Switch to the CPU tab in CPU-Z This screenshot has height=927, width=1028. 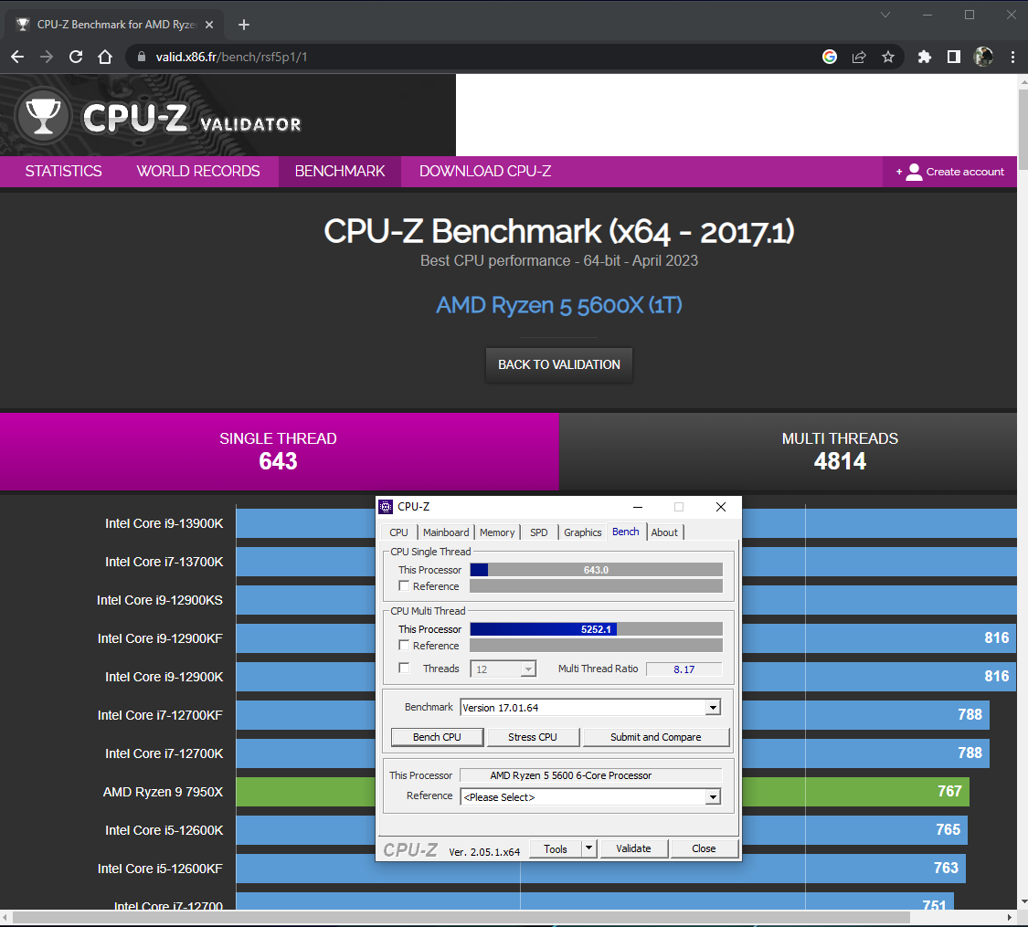pyautogui.click(x=398, y=532)
